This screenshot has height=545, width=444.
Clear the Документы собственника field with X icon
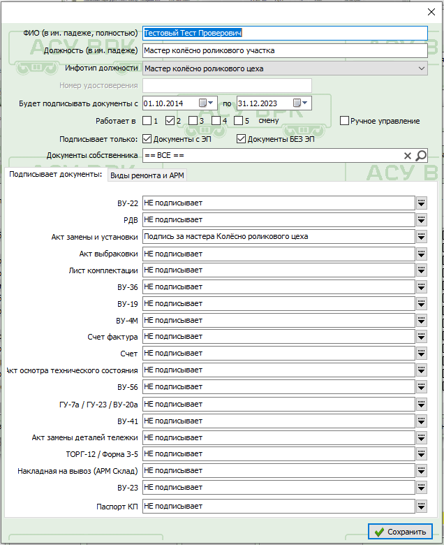(x=408, y=156)
